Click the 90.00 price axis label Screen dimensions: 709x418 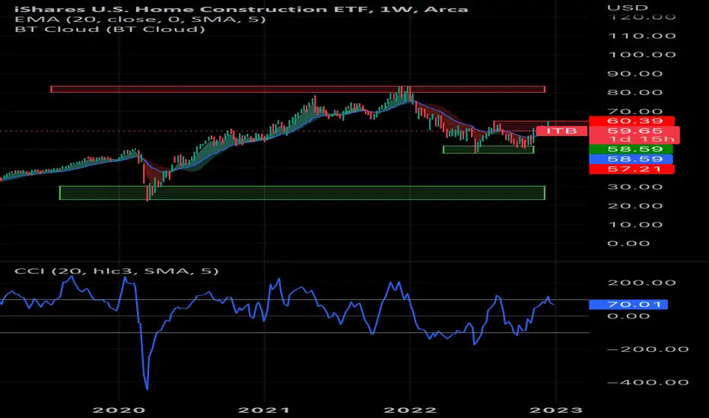(x=635, y=74)
